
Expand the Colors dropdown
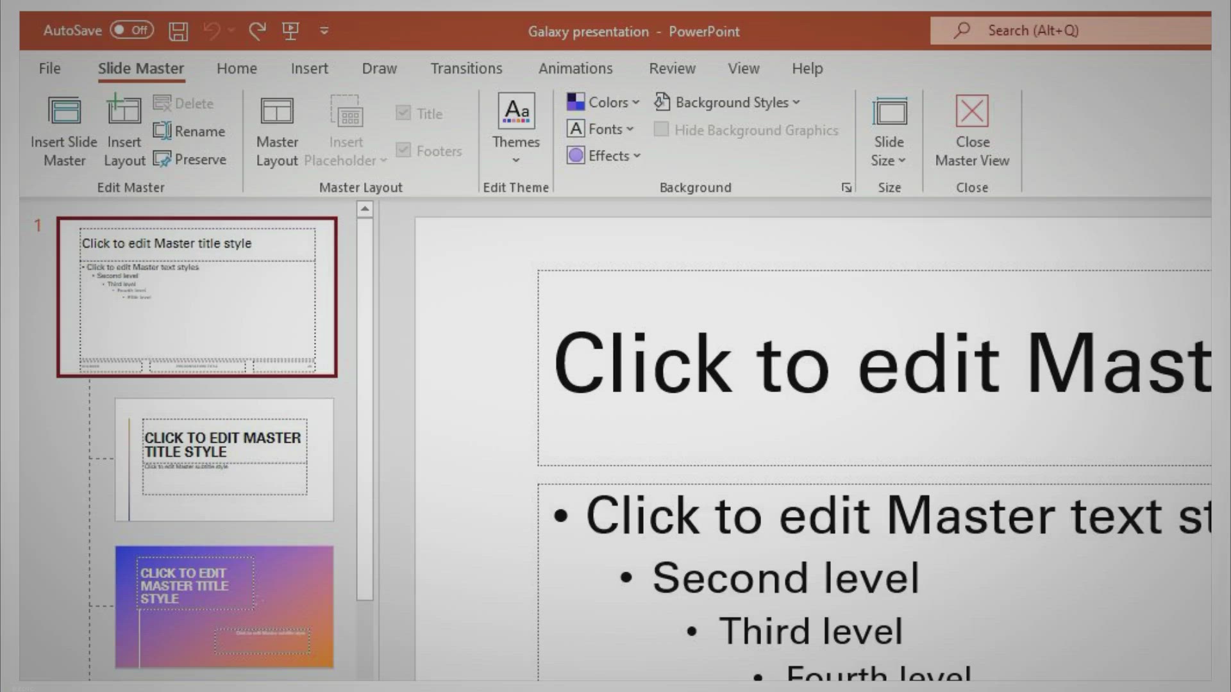[x=603, y=102]
